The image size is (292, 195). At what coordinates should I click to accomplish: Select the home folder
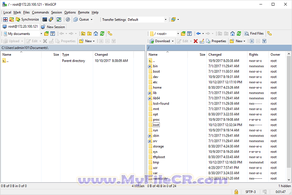[157, 87]
